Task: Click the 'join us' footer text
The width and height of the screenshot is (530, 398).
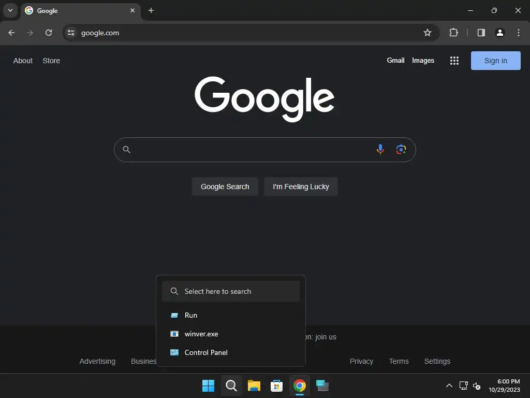Action: coord(326,337)
